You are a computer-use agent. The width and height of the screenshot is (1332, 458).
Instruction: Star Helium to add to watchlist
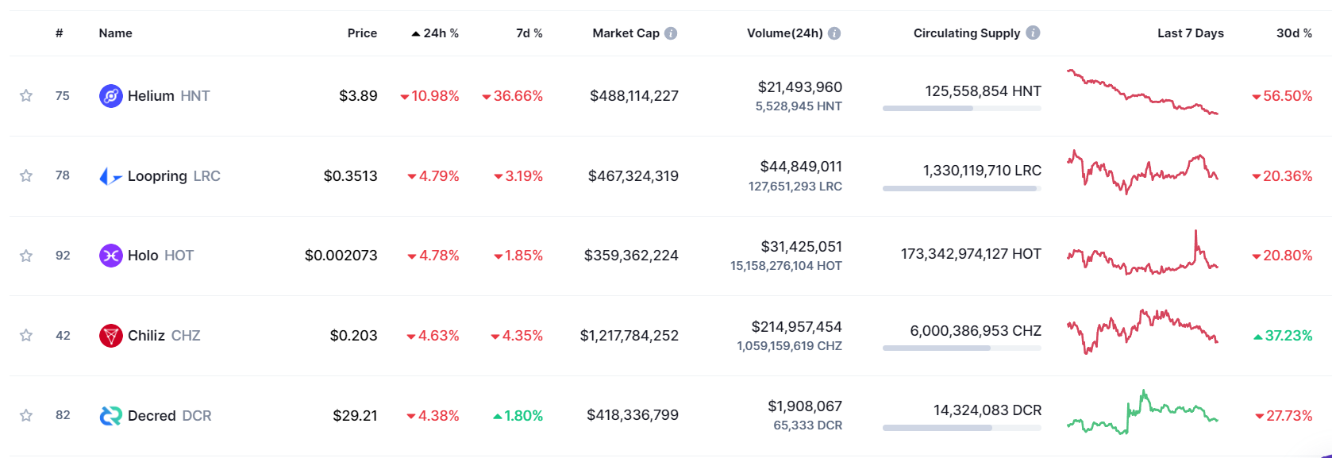[x=26, y=96]
